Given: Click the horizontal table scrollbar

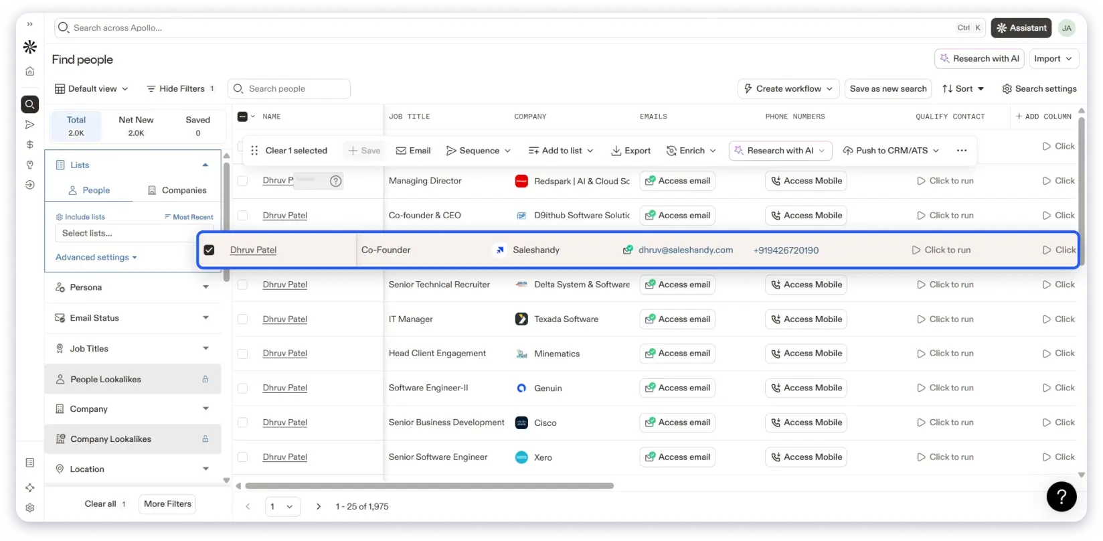Looking at the screenshot, I should [x=429, y=486].
